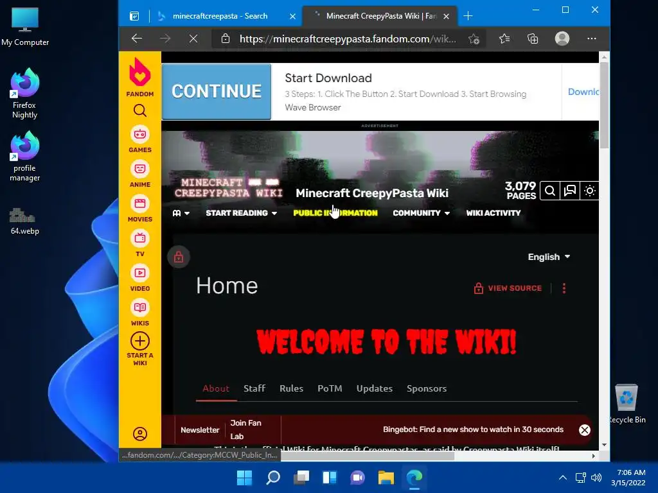The image size is (658, 493).
Task: Open Movies section in Fandom sidebar
Action: coord(139,209)
